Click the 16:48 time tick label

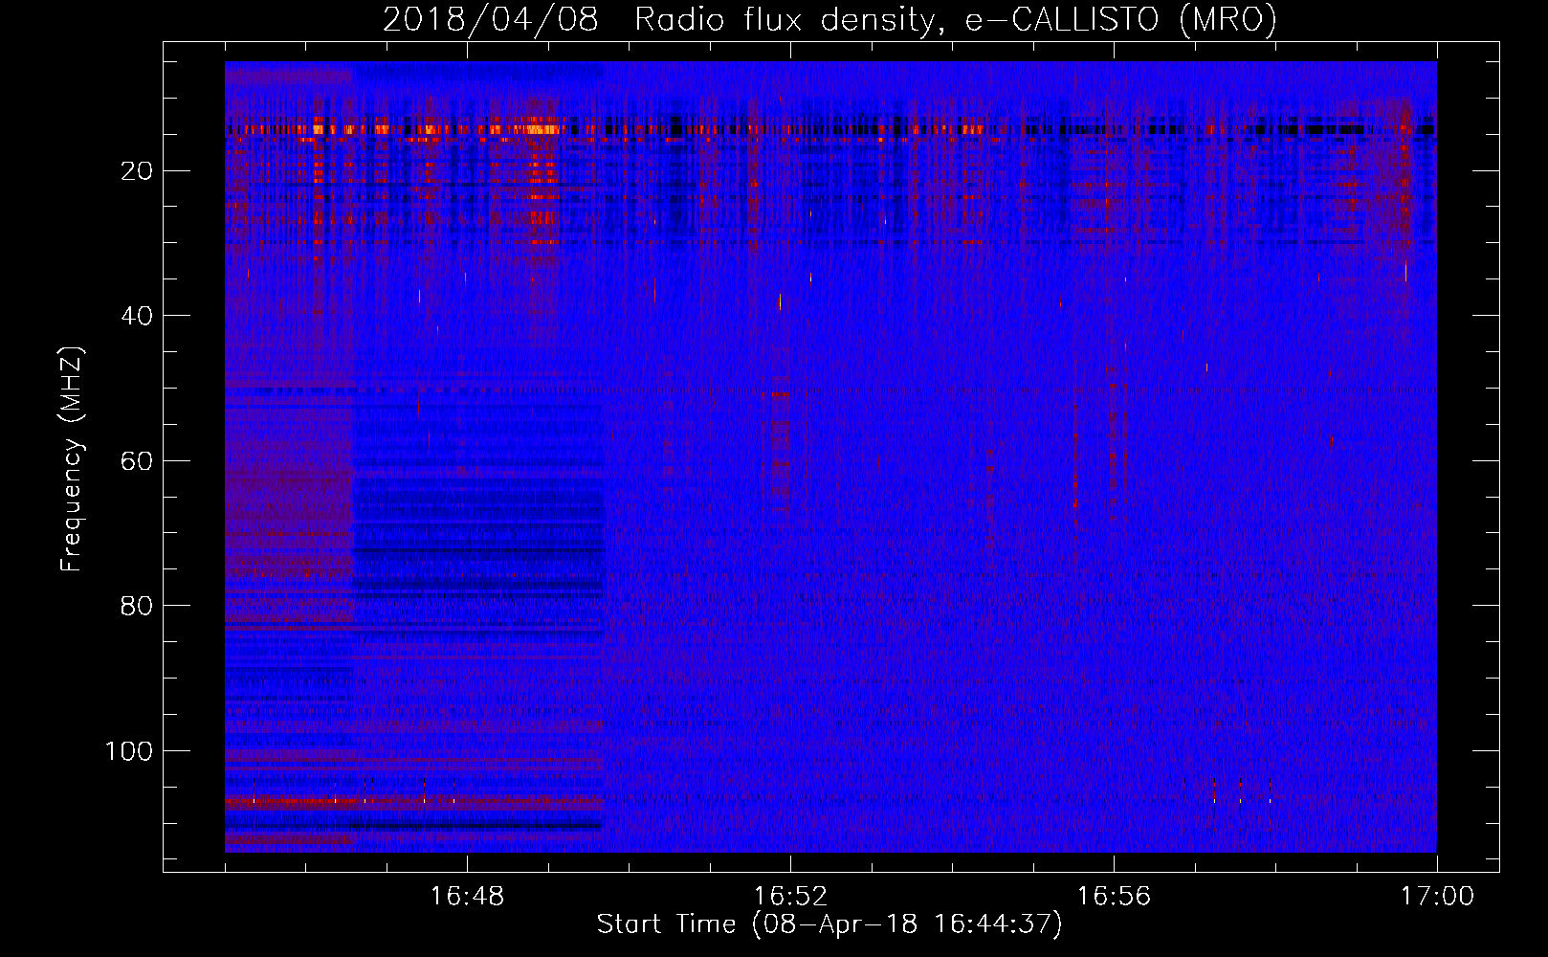(467, 897)
